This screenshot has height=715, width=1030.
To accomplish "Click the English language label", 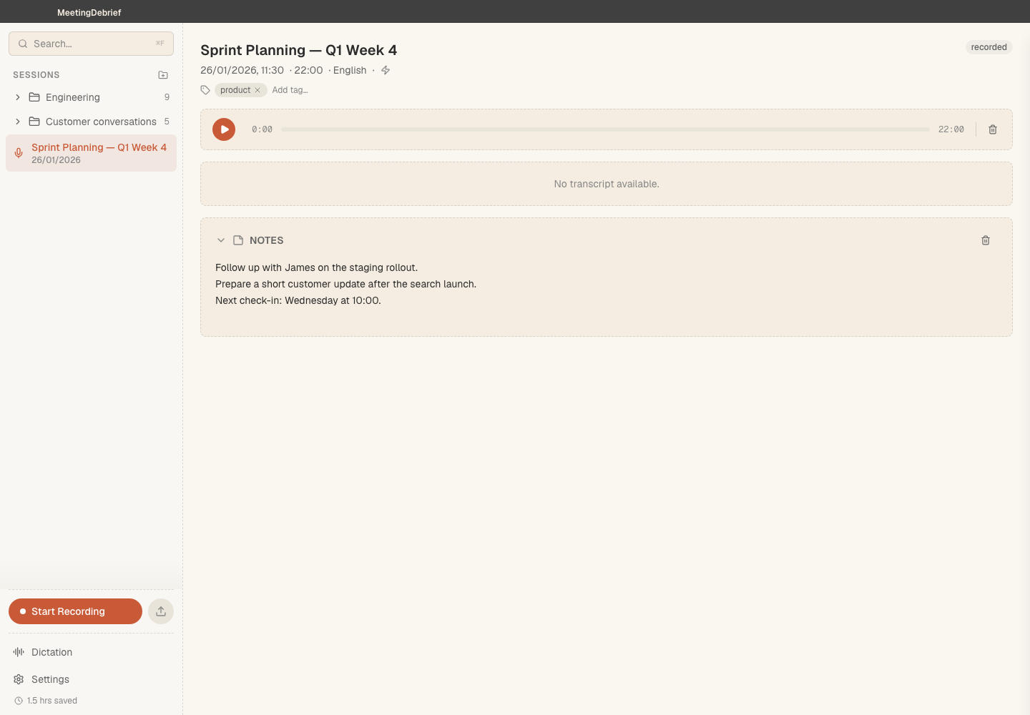I will coord(350,70).
